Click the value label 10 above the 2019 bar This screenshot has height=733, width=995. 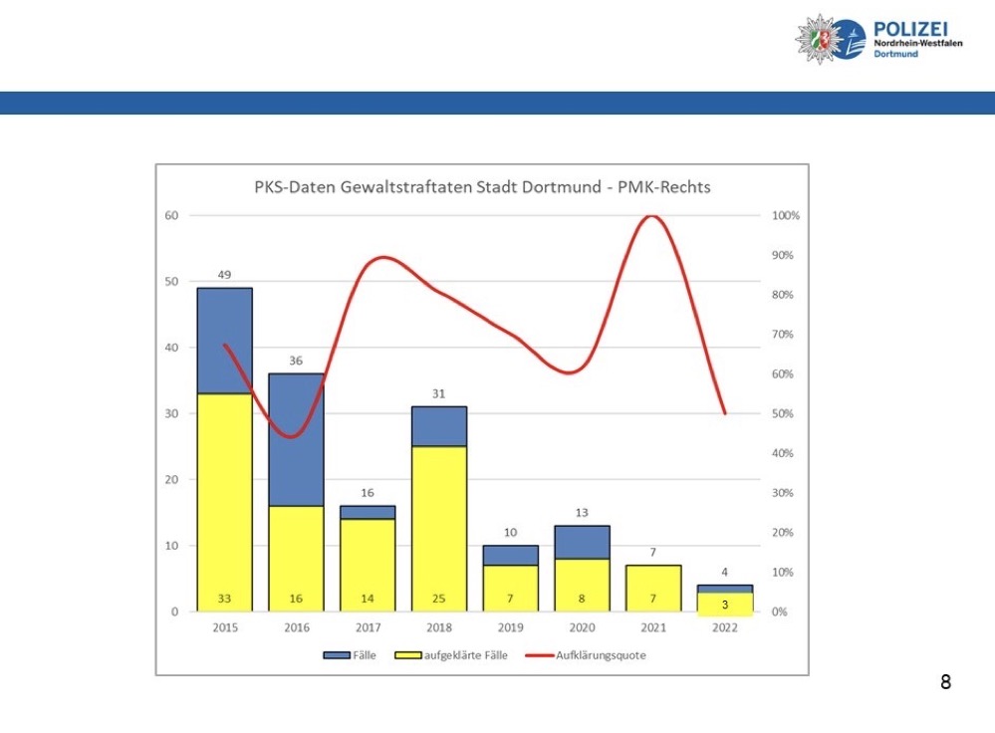pos(510,533)
